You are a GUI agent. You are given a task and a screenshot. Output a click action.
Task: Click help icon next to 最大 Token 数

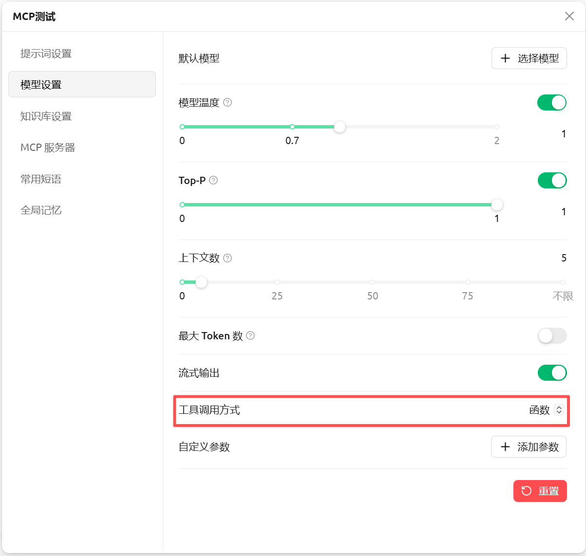[x=250, y=336]
